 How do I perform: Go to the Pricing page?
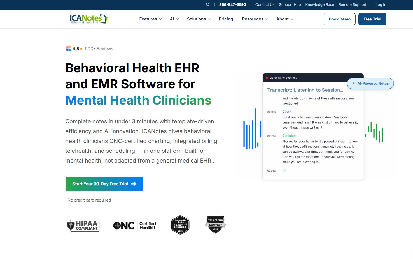[x=226, y=19]
